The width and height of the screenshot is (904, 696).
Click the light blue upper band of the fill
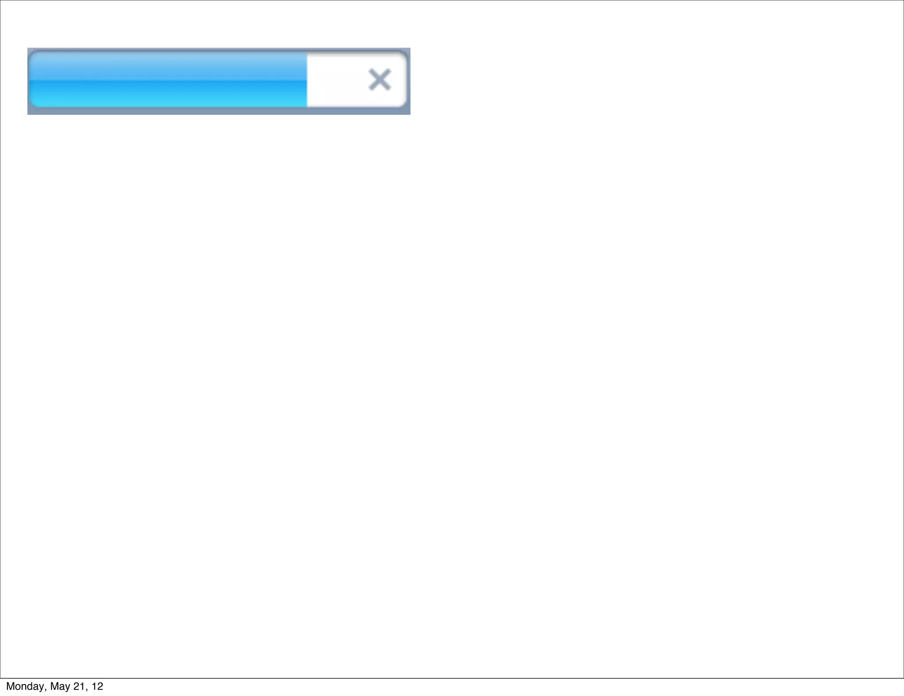click(168, 66)
